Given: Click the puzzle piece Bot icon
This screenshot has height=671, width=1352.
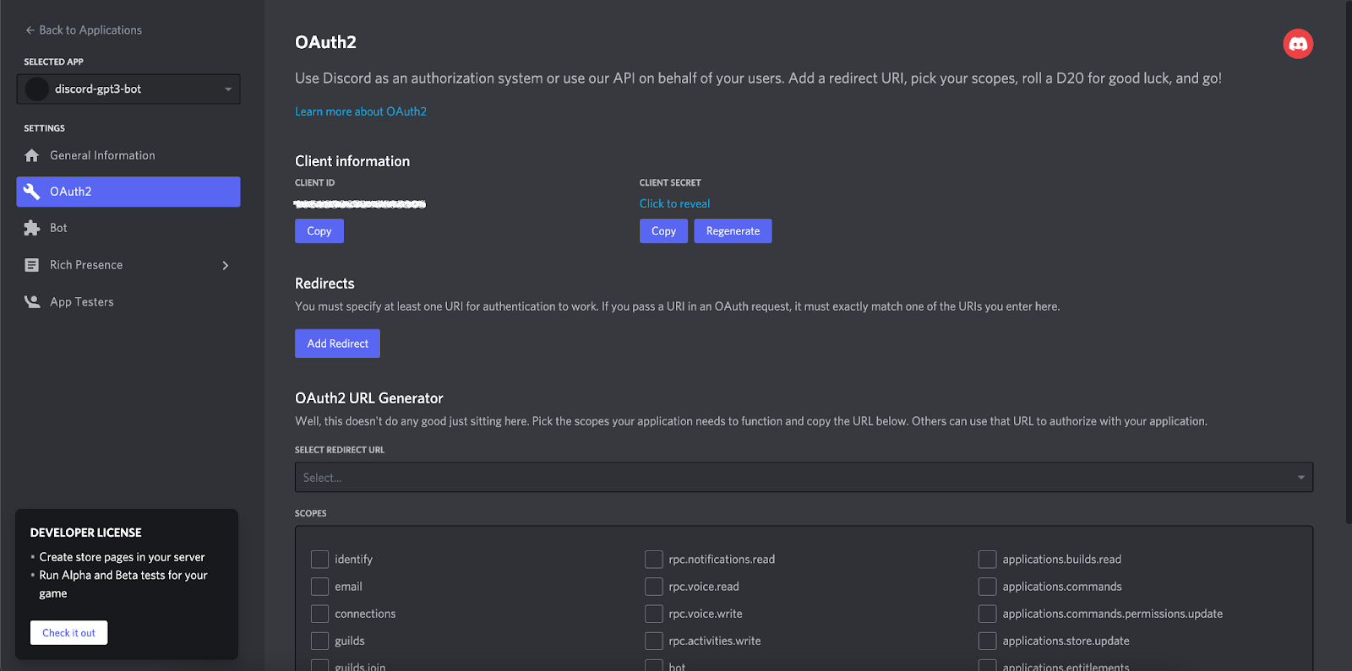Looking at the screenshot, I should pos(32,228).
